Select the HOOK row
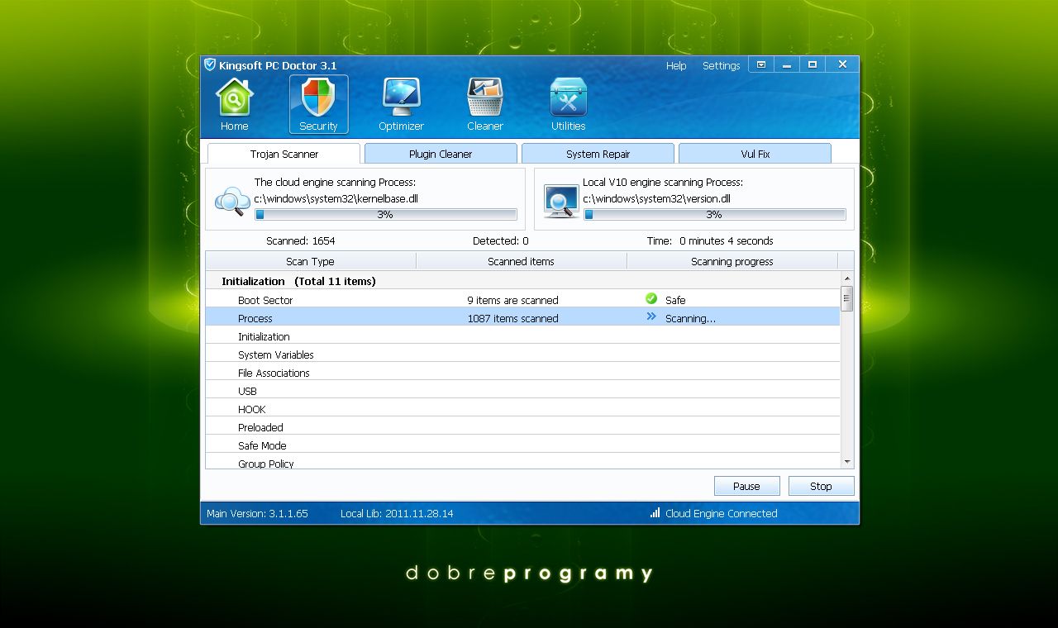 [x=523, y=409]
